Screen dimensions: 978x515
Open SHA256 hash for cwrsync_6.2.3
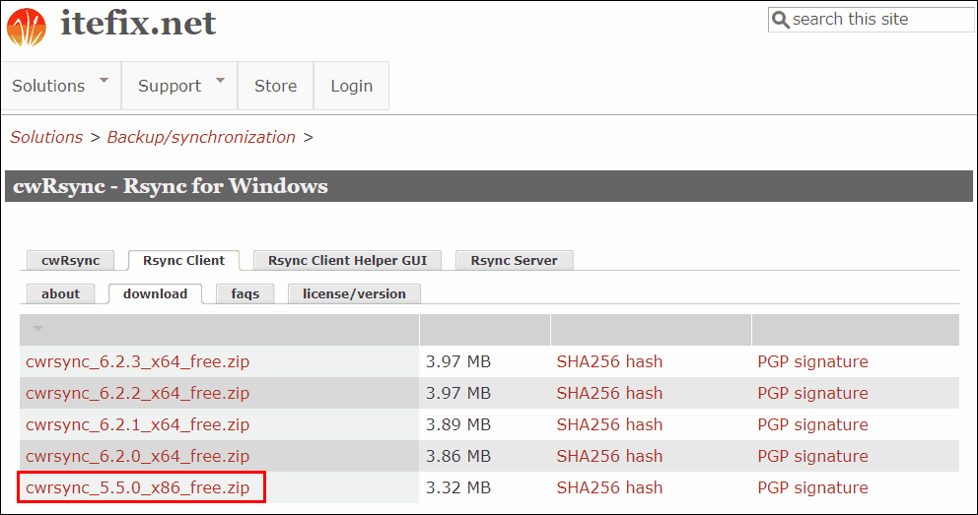[x=609, y=361]
